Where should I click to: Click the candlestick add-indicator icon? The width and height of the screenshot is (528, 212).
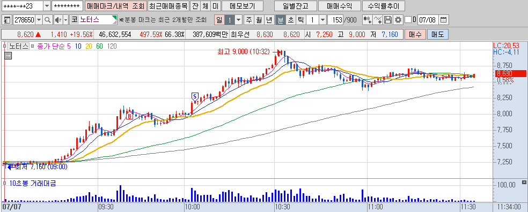[x=367, y=20]
